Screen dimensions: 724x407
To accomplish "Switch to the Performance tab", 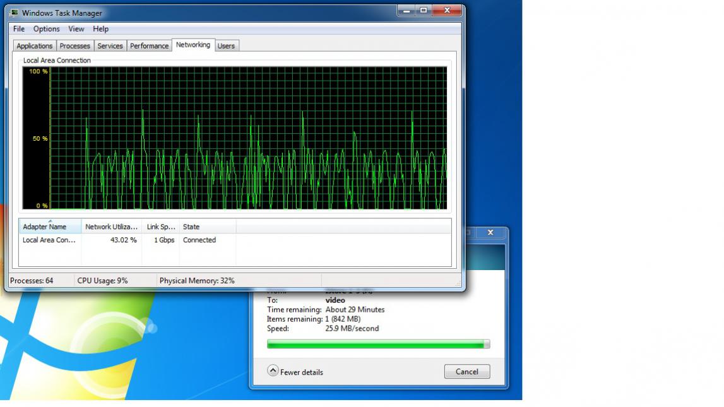I will tap(149, 45).
